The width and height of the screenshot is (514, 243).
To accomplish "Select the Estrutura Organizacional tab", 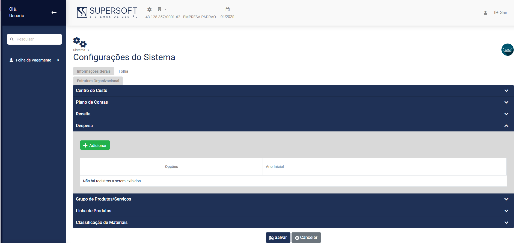I will click(x=98, y=81).
